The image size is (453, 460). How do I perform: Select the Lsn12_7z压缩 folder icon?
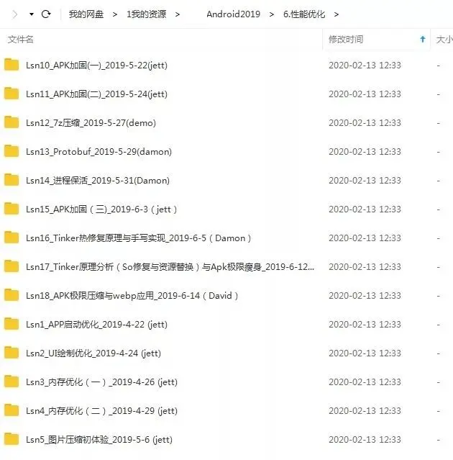pos(12,122)
